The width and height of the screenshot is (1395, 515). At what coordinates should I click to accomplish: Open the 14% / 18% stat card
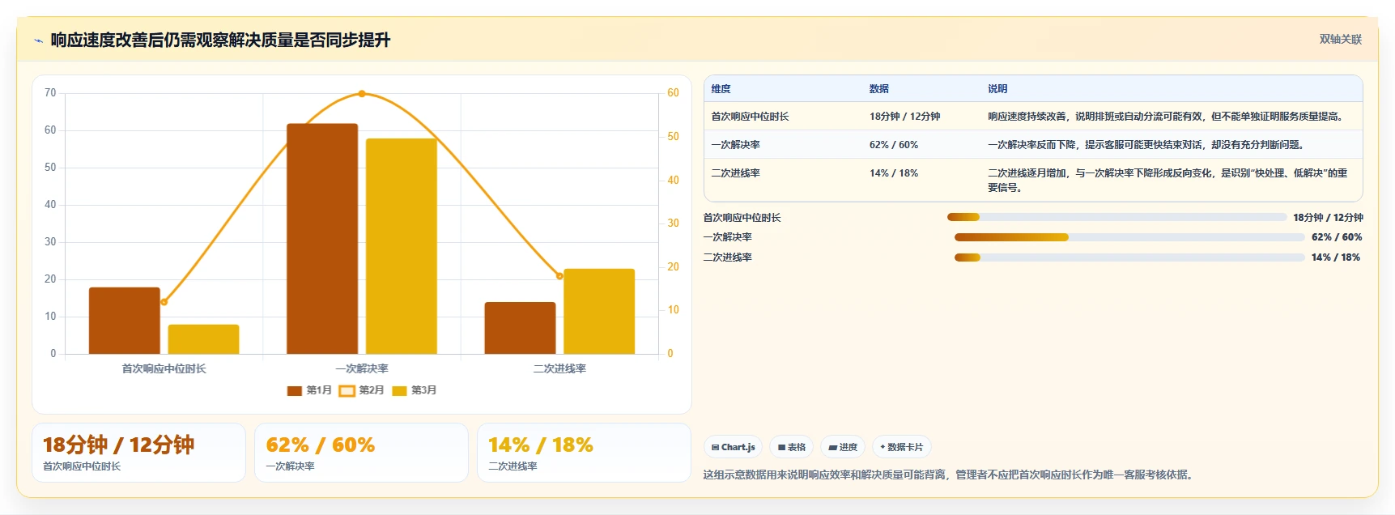[584, 453]
